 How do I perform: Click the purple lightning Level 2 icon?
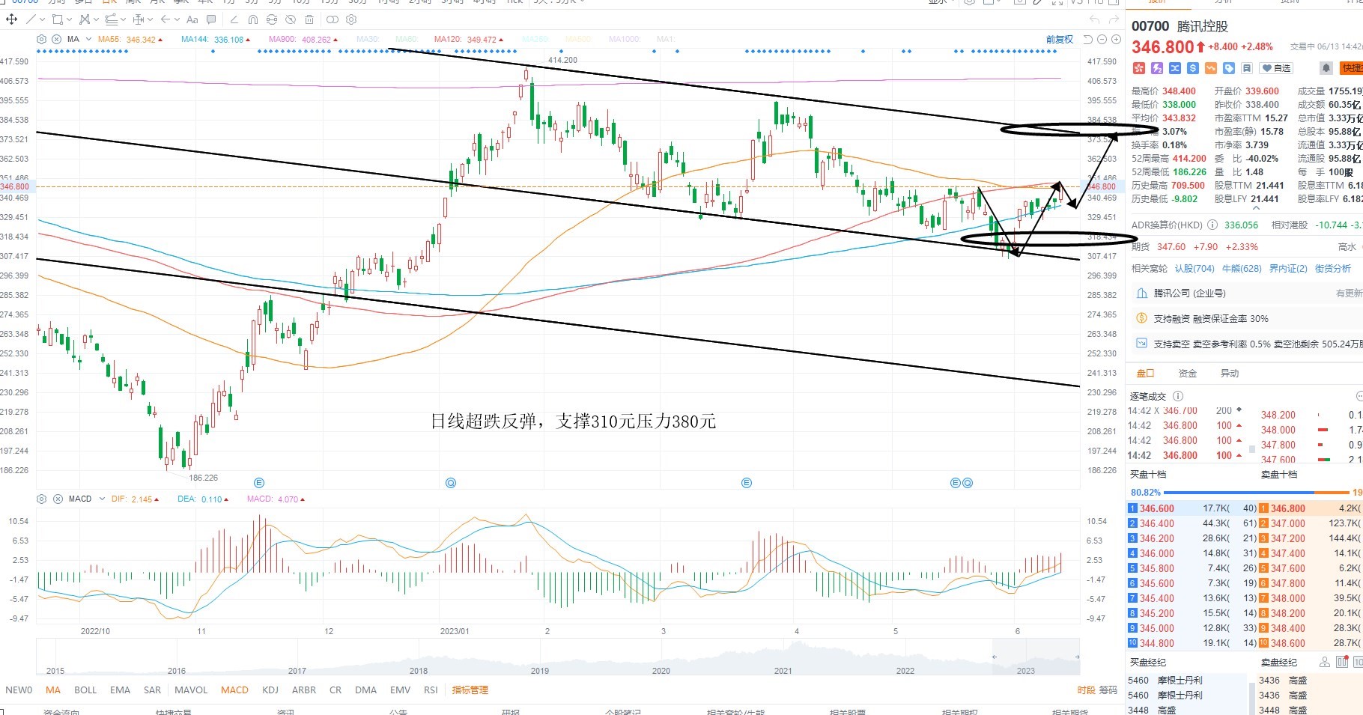pos(1157,68)
